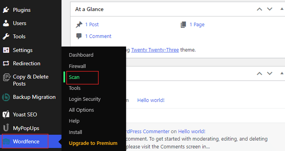Collapse the At a Glance panel

point(282,9)
